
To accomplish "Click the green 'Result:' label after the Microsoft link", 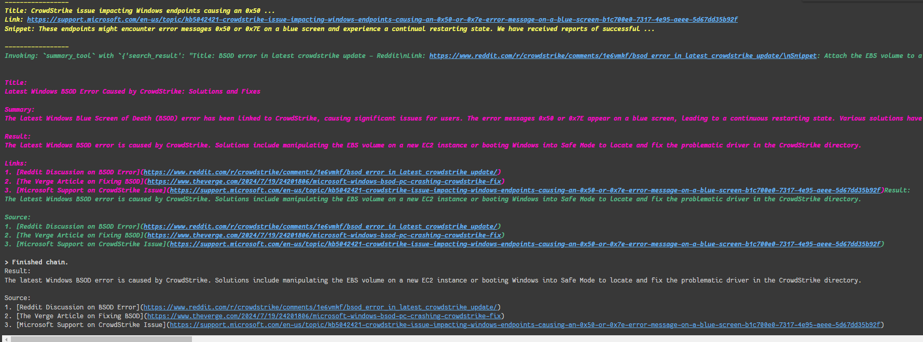I will 897,190.
